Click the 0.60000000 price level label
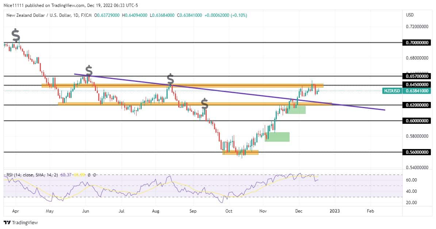The width and height of the screenshot is (436, 229). click(x=417, y=121)
